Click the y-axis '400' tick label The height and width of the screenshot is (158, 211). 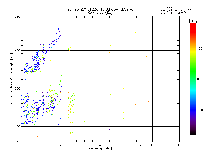(17, 50)
